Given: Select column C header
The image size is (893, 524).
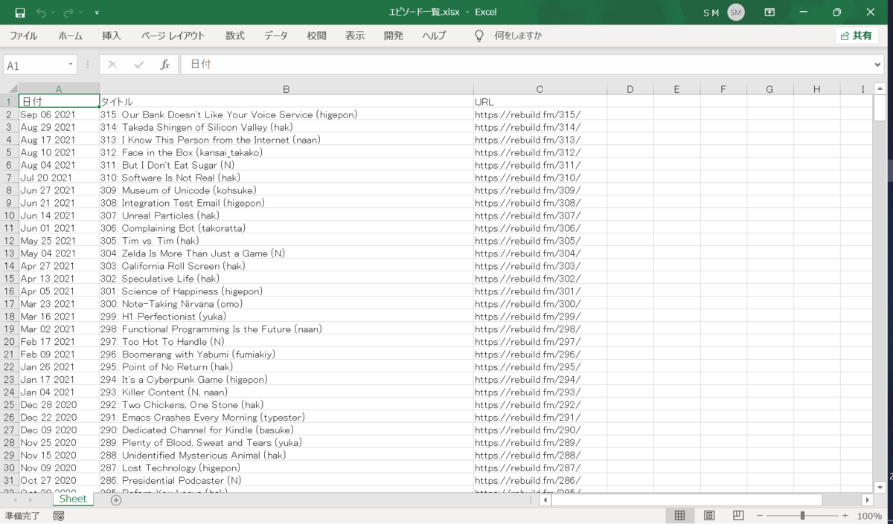Looking at the screenshot, I should click(x=540, y=89).
